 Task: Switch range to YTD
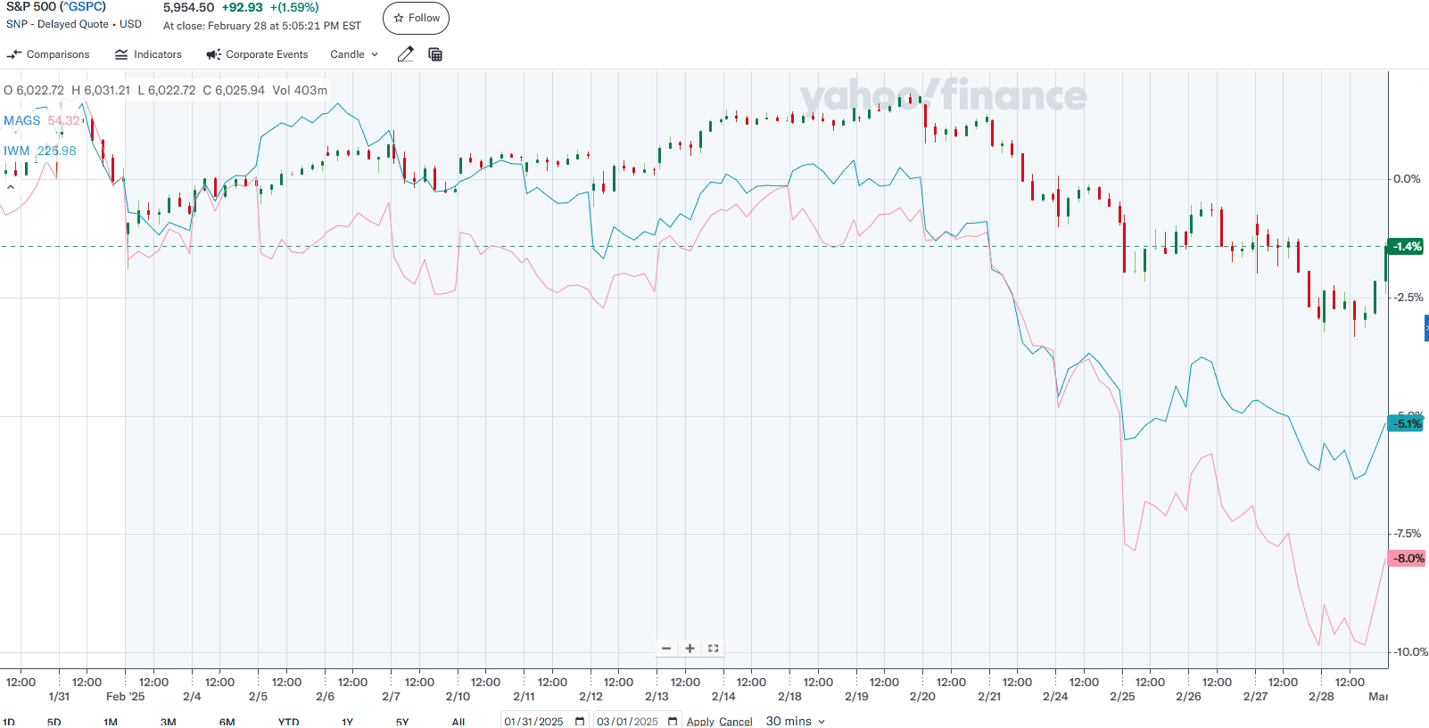288,722
